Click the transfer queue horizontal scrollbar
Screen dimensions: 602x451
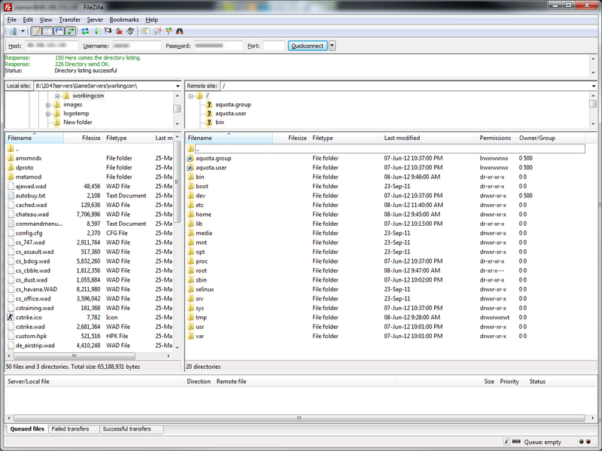pyautogui.click(x=299, y=418)
